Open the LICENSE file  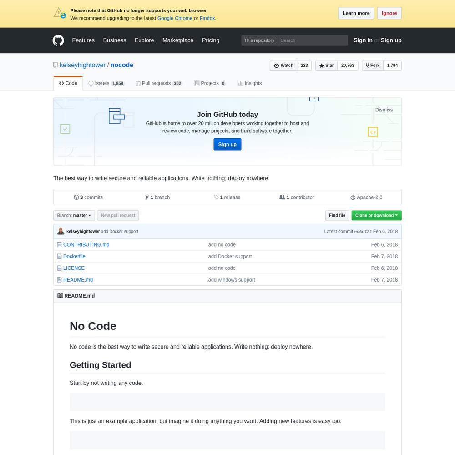click(x=74, y=268)
